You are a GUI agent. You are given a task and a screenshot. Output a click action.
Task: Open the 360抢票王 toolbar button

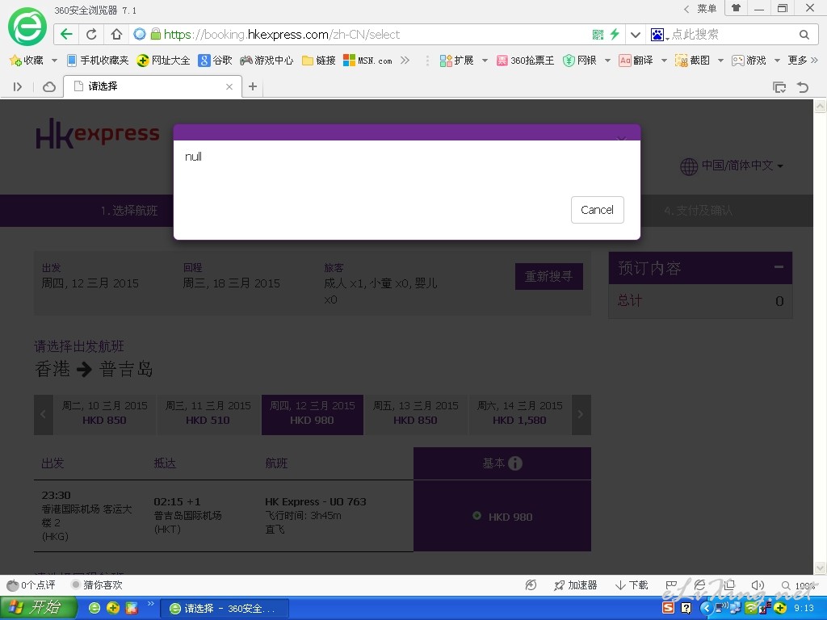click(x=525, y=61)
